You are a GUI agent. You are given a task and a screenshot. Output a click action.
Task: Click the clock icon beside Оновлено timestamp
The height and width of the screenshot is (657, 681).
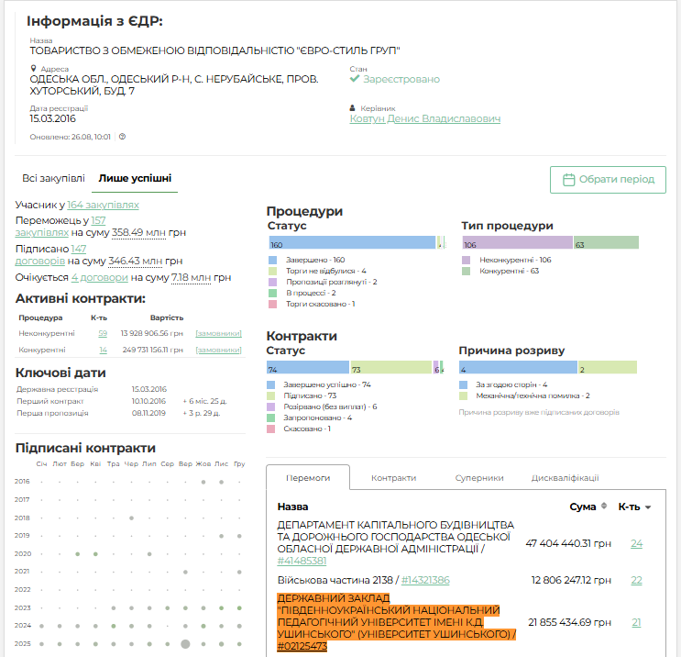123,137
